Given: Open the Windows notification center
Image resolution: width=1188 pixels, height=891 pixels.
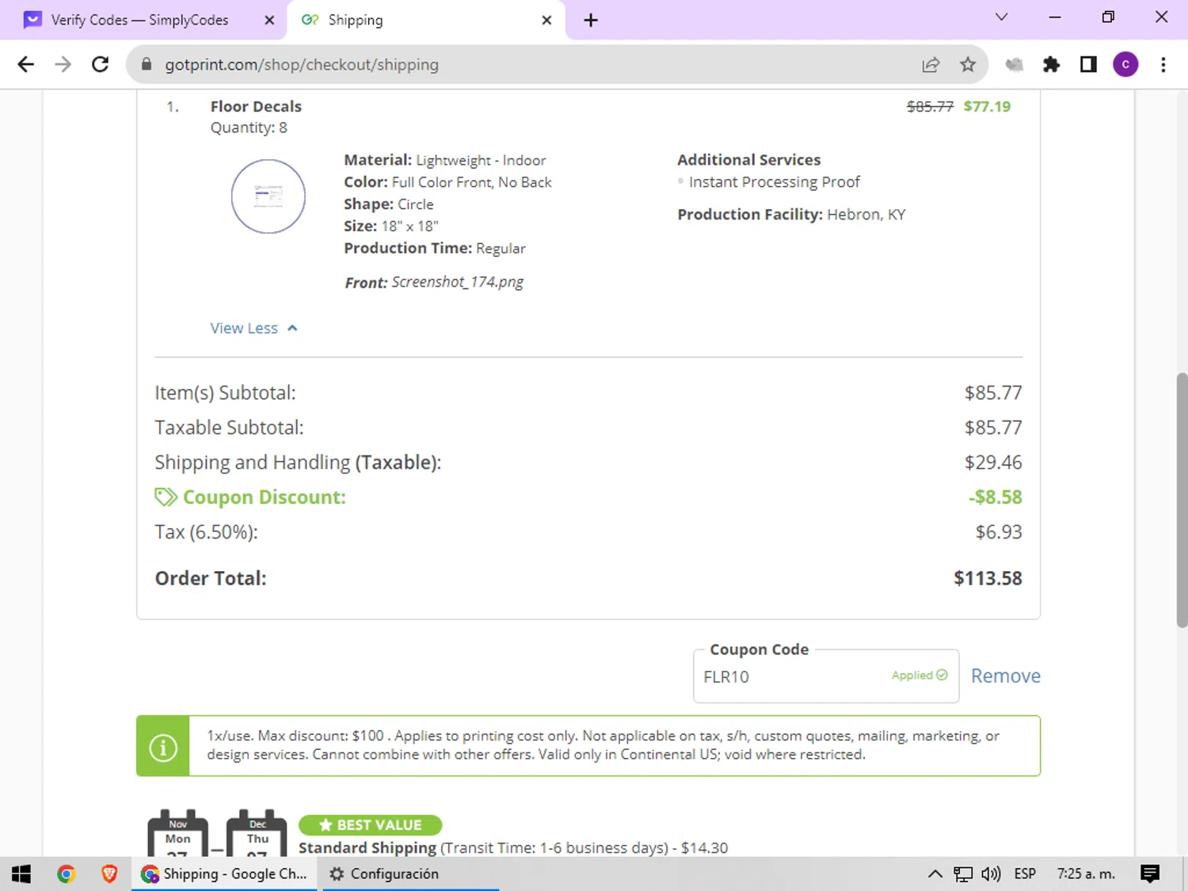Looking at the screenshot, I should click(1150, 874).
